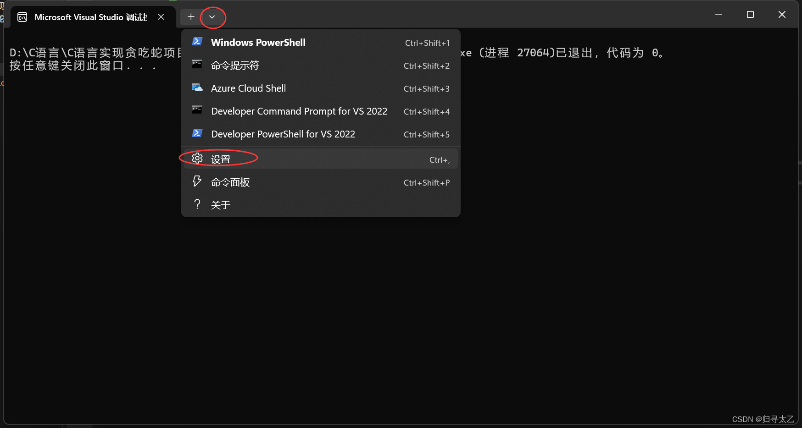The height and width of the screenshot is (428, 802).
Task: Collapse the new-tab dropdown chevron
Action: point(212,17)
